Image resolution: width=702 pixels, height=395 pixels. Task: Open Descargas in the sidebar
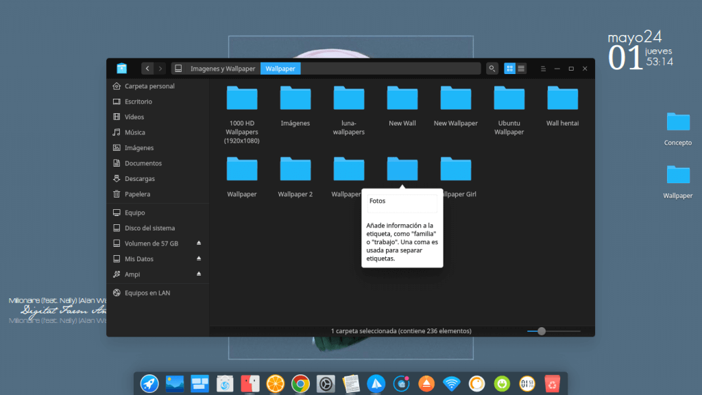139,178
